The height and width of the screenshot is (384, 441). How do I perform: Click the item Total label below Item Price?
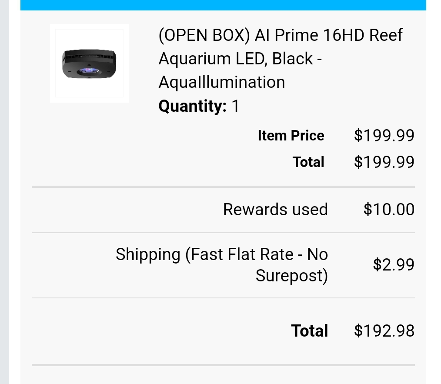coord(308,162)
